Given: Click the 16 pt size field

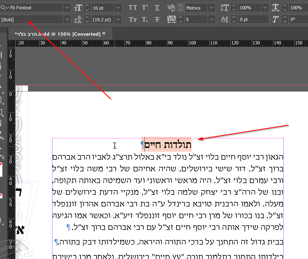Looking at the screenshot, I should point(102,8).
